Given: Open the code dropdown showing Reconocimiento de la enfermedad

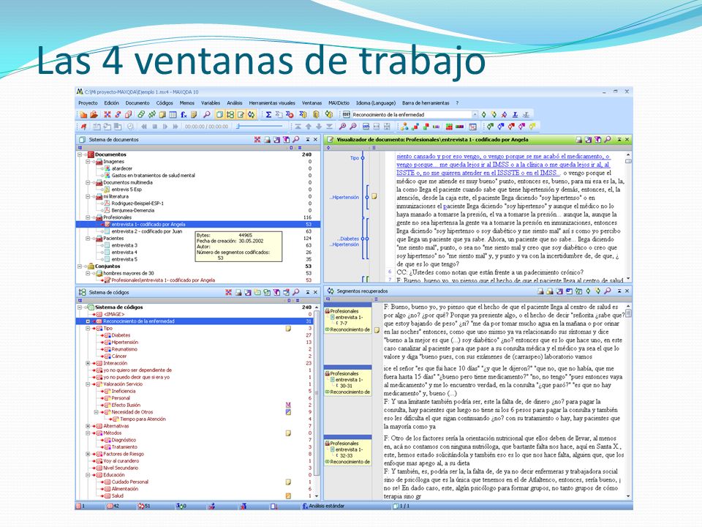Looking at the screenshot, I should click(x=475, y=115).
